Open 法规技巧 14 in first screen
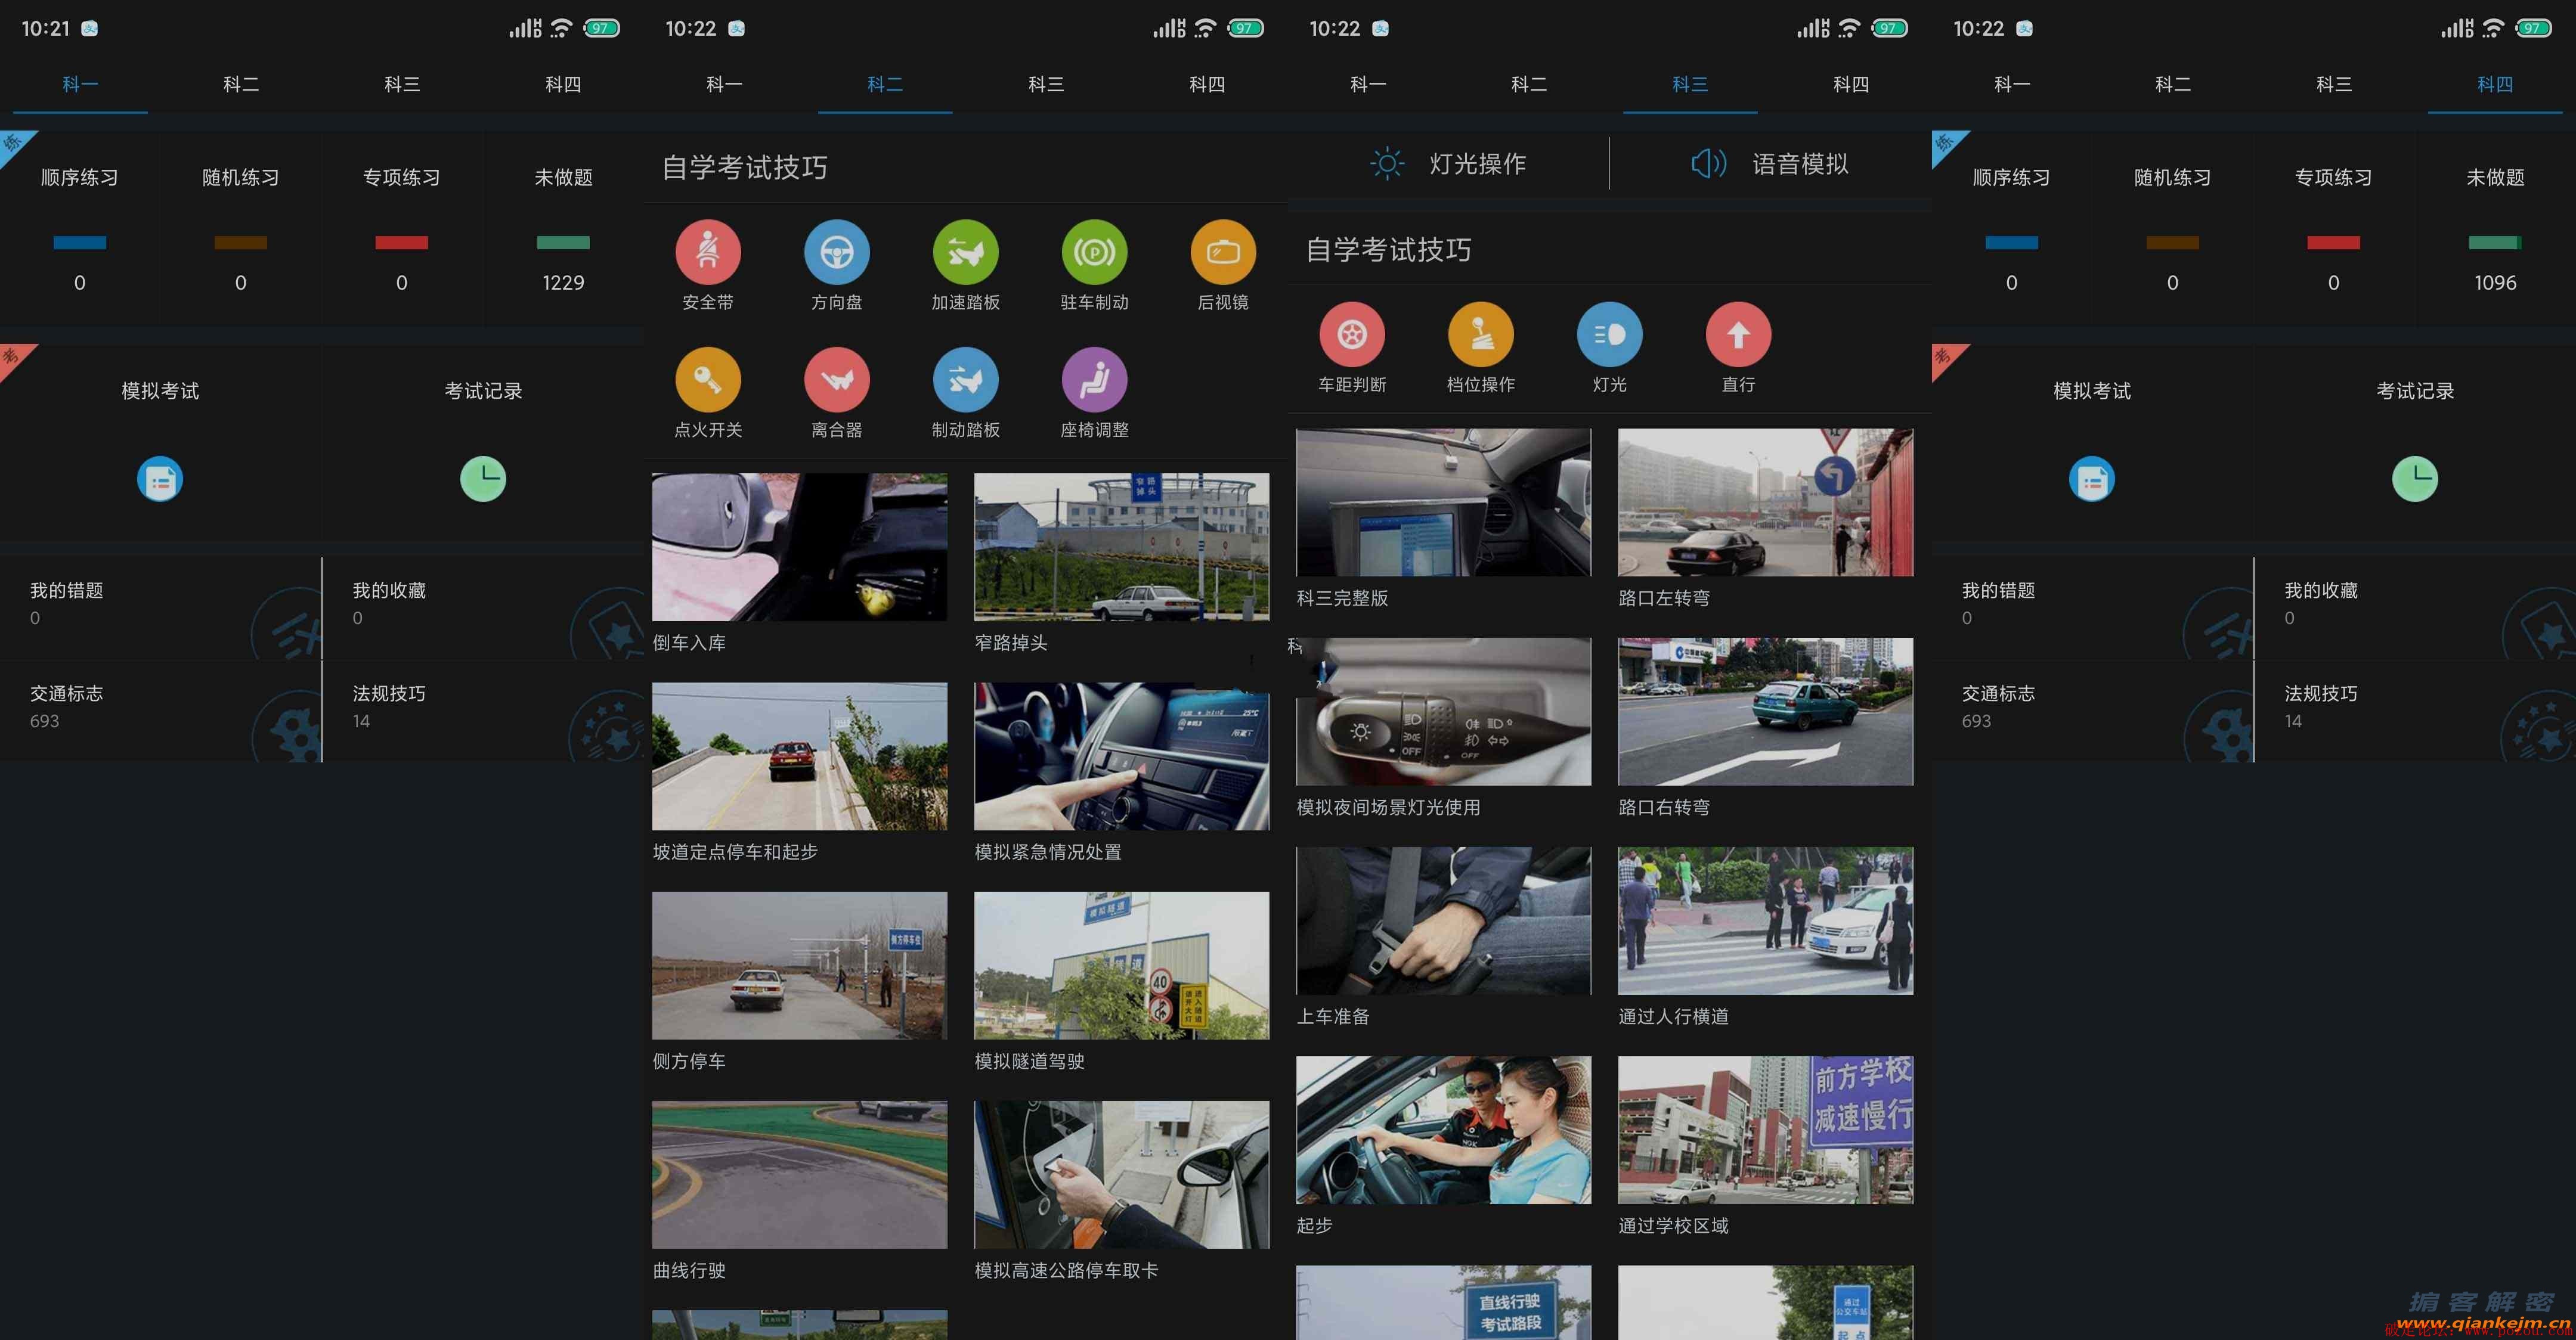The image size is (2576, 1340). 483,710
